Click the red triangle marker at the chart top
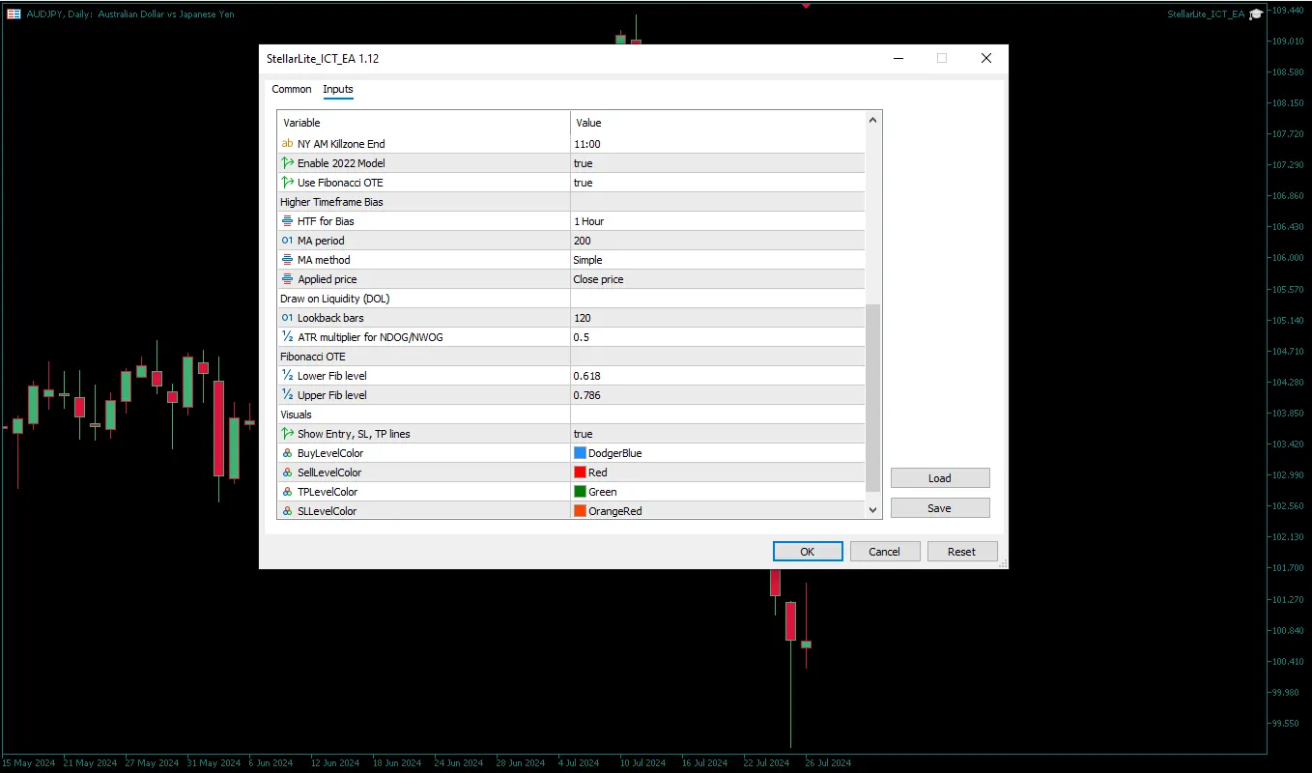Image resolution: width=1312 pixels, height=773 pixels. [x=806, y=6]
